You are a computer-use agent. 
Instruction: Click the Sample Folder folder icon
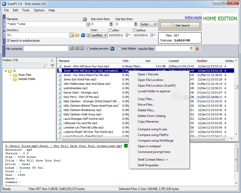coord(15,79)
